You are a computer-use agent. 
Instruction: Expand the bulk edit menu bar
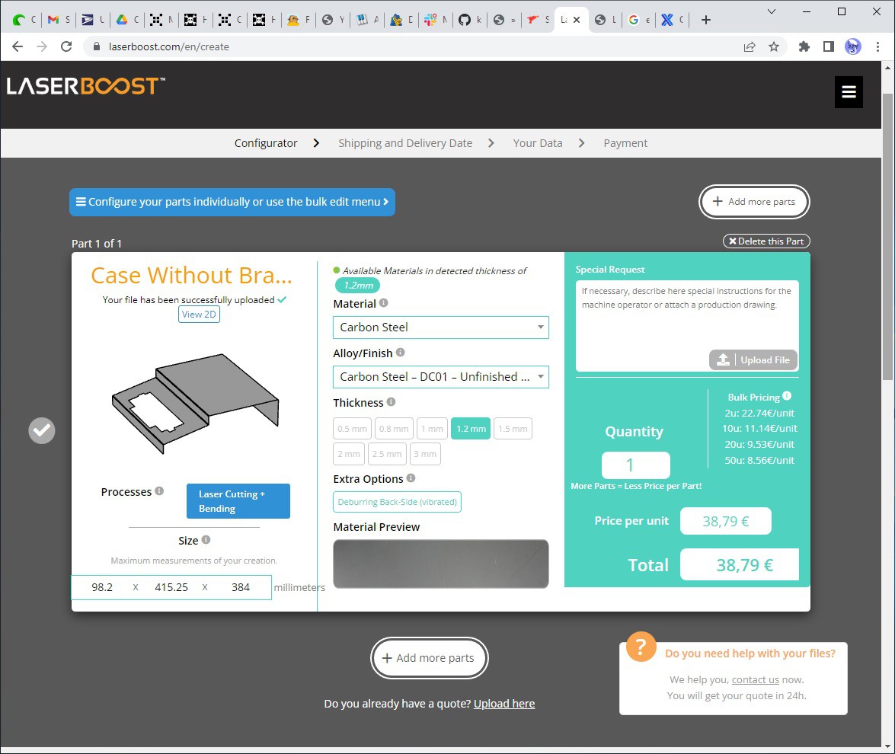[232, 202]
